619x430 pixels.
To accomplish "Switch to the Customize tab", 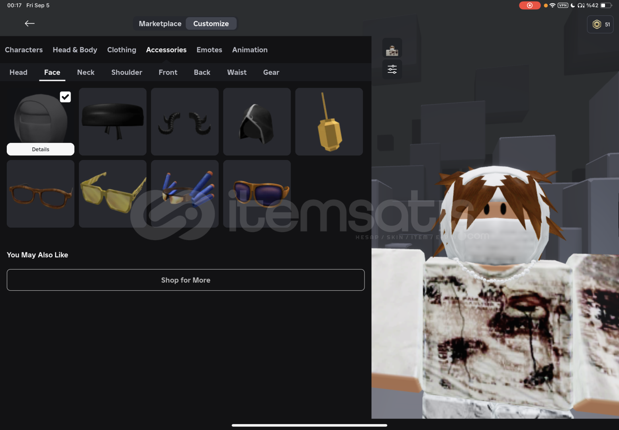I will coord(211,23).
